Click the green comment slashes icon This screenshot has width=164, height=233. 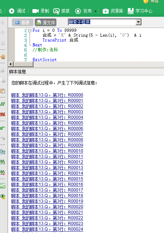(3, 104)
